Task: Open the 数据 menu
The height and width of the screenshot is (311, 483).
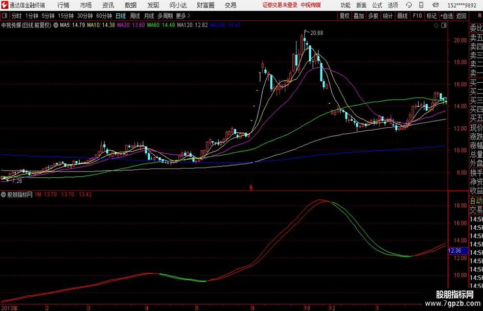Action: click(x=131, y=5)
